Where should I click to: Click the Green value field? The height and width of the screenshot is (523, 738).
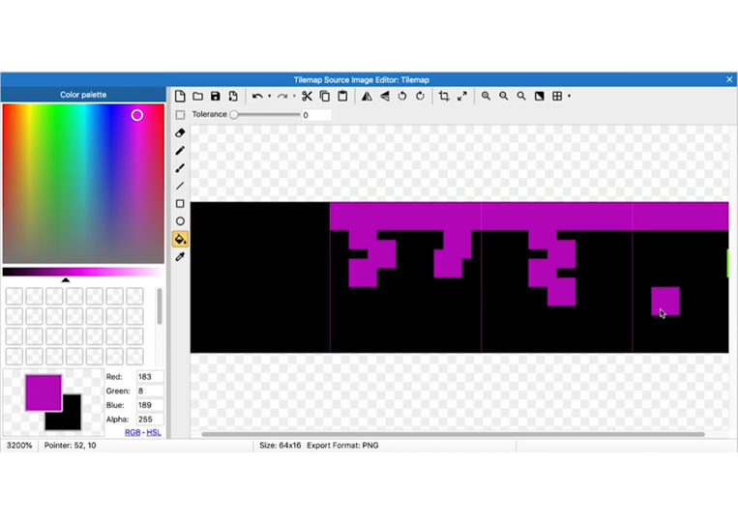coord(150,391)
